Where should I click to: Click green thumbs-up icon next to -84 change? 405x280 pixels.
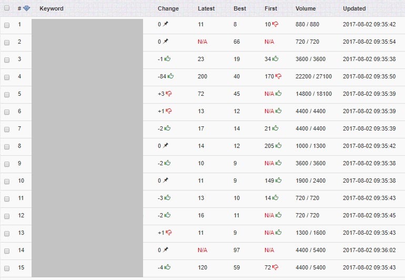[170, 76]
